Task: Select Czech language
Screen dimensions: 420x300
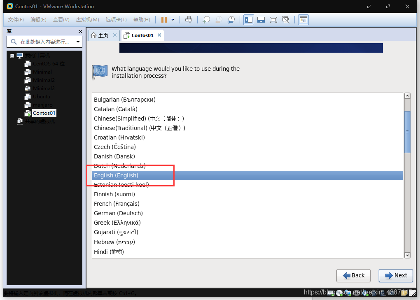Action: tap(247, 147)
